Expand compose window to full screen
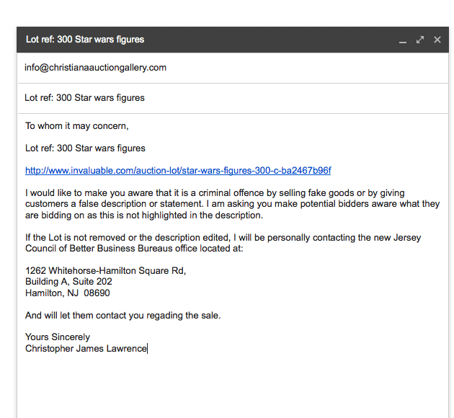The image size is (454, 418). click(x=420, y=40)
